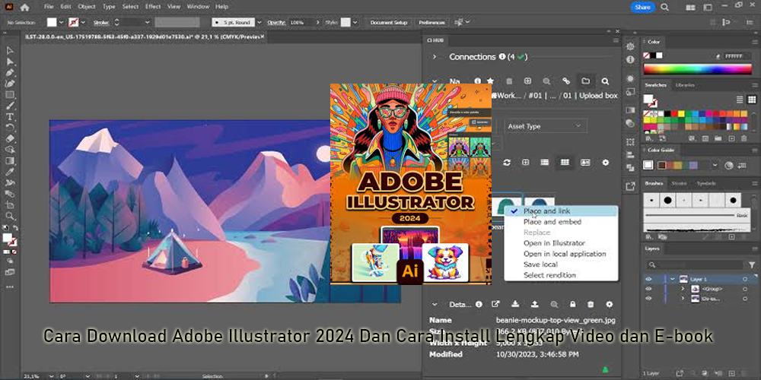Select the Eraser tool
Viewport: 761px width, 380px height.
pyautogui.click(x=10, y=139)
